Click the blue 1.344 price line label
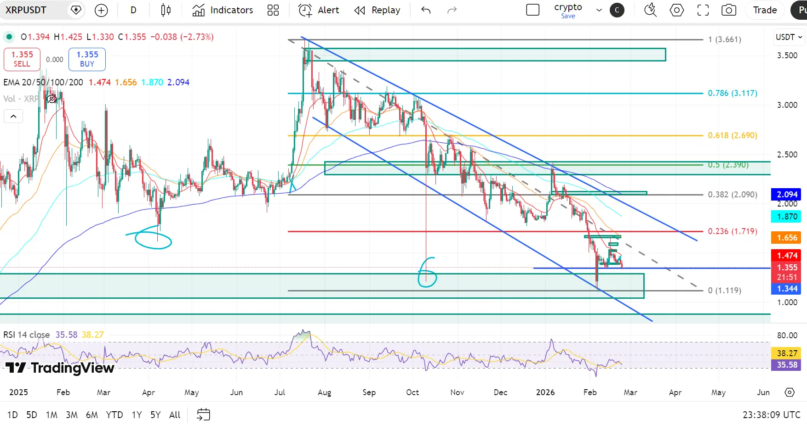 point(787,289)
